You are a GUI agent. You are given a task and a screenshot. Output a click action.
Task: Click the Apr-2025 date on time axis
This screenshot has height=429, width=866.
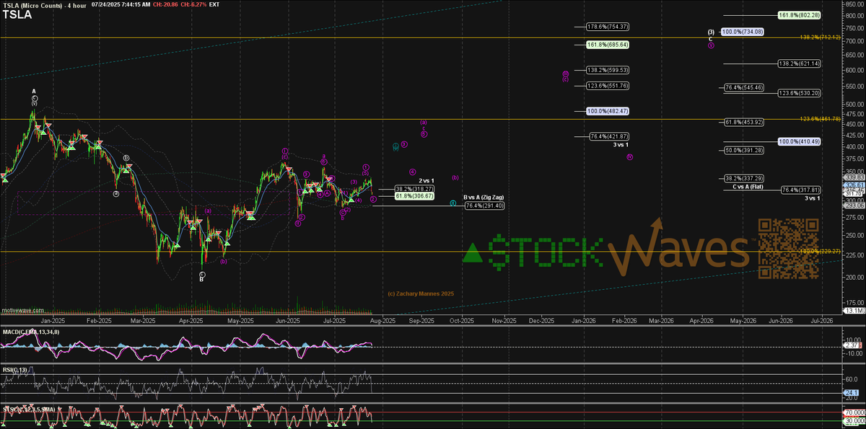pos(191,320)
